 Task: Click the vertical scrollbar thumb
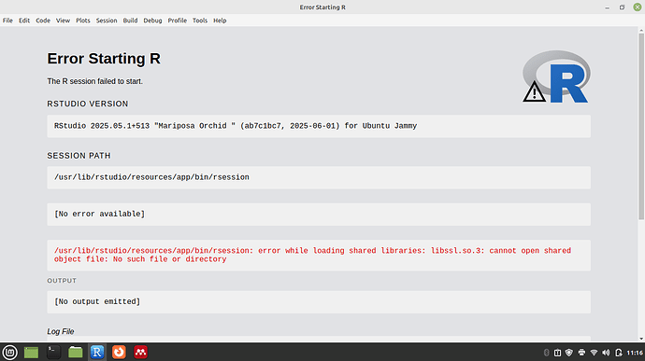(x=641, y=127)
